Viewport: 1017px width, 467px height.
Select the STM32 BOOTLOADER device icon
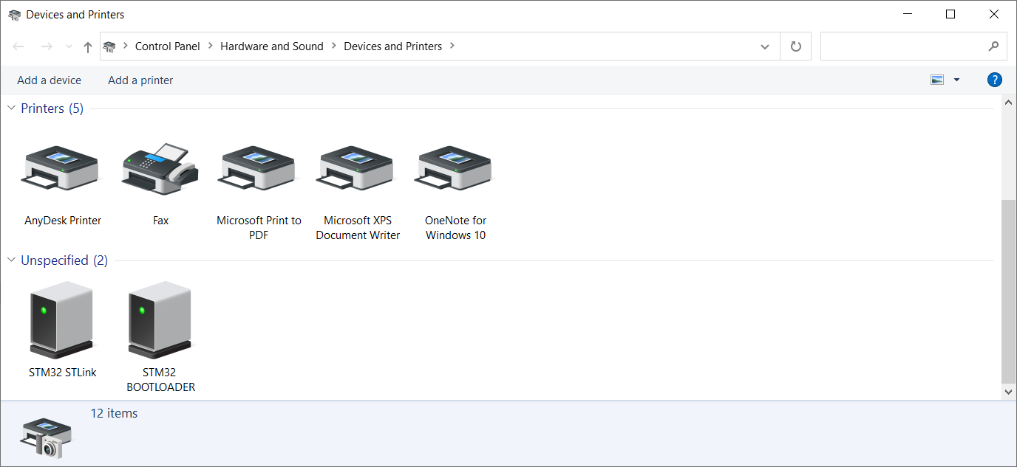[160, 320]
